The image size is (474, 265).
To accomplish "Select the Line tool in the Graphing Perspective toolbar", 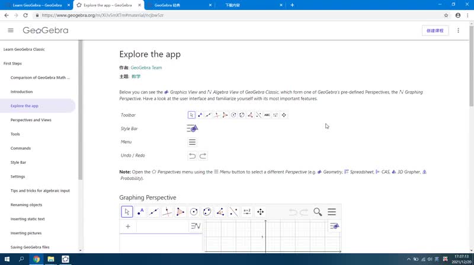I will click(153, 212).
